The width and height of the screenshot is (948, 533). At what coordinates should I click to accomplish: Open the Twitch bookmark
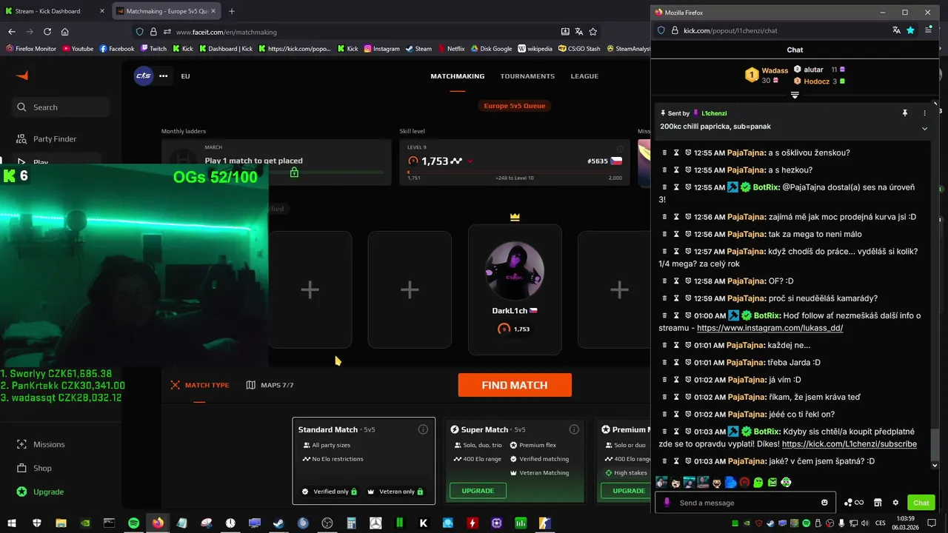153,49
